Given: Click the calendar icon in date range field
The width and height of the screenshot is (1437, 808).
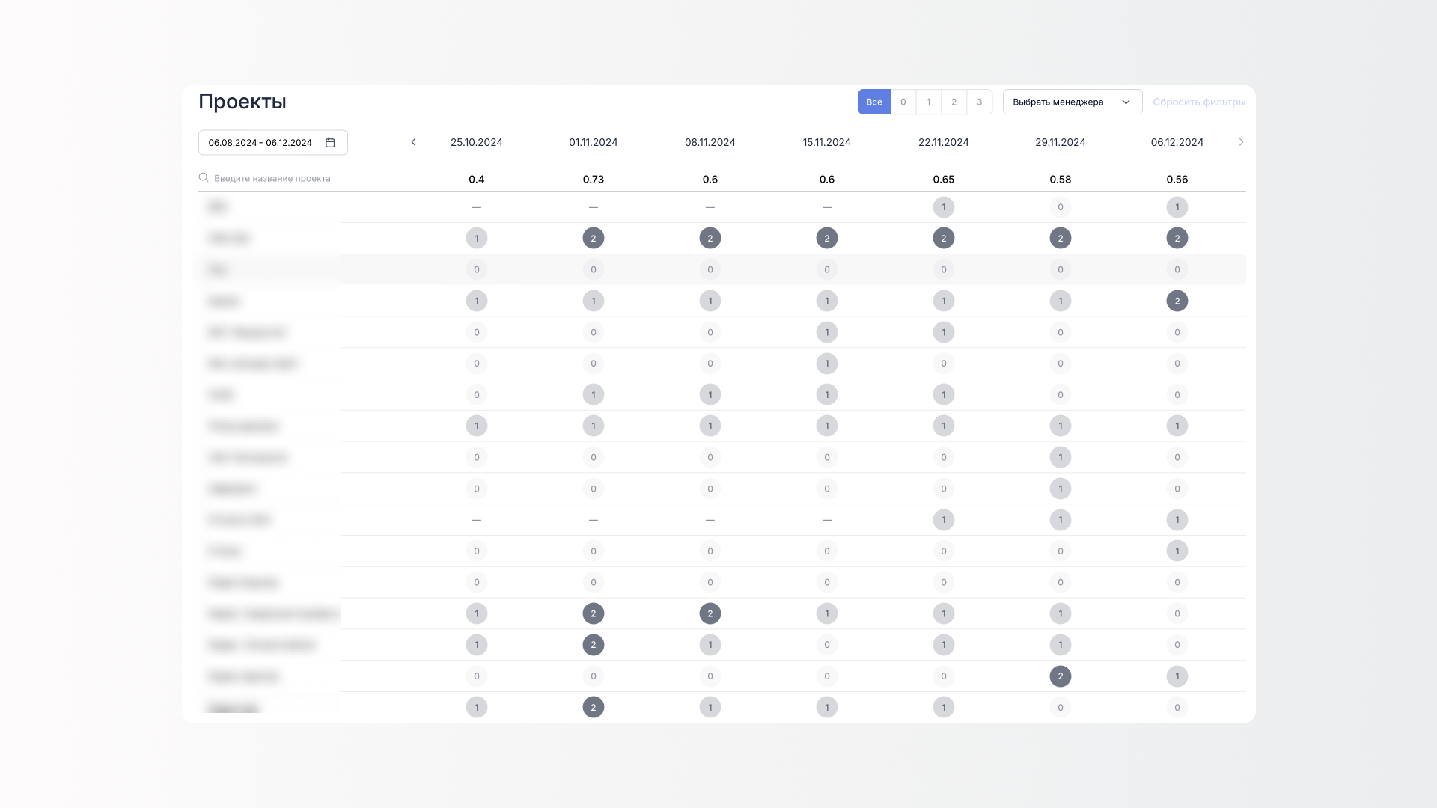Looking at the screenshot, I should [x=330, y=143].
